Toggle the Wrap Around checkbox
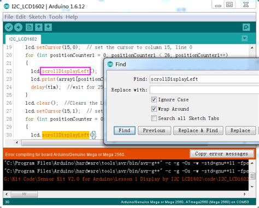The height and width of the screenshot is (208, 259). point(154,109)
